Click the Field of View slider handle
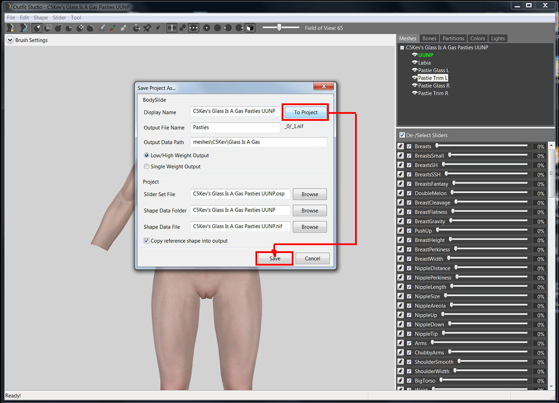 coord(279,27)
